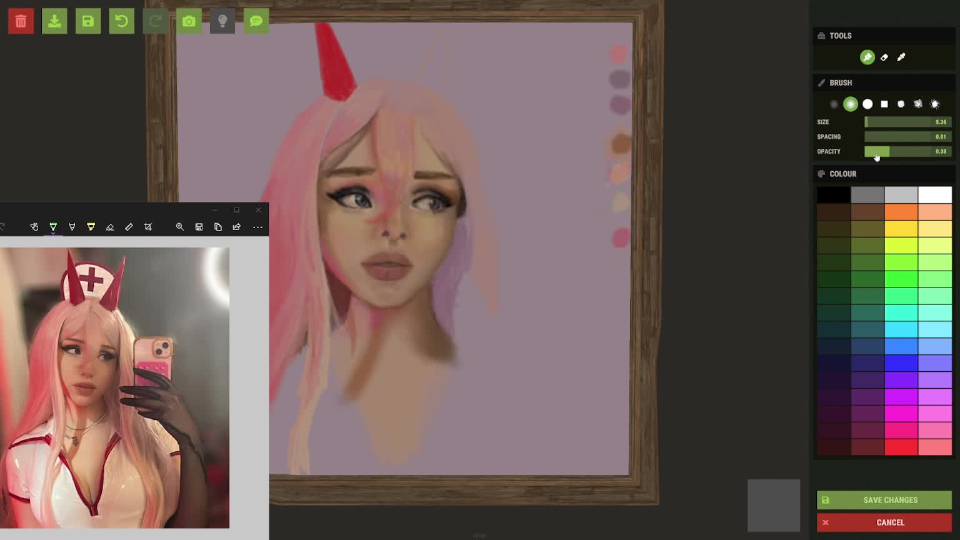Enable touch writing in snip window
Viewport: 960px width, 540px height.
point(34,227)
